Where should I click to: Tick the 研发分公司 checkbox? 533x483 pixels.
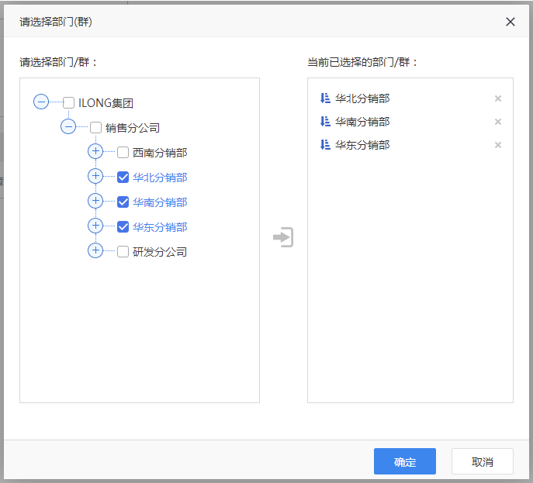click(x=123, y=252)
